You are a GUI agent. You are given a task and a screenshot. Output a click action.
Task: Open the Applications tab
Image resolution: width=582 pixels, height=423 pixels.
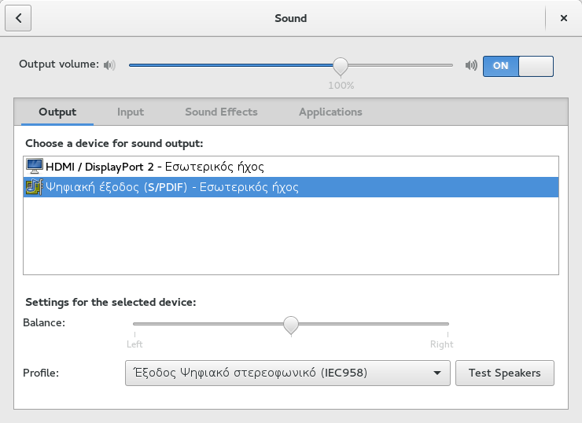330,112
